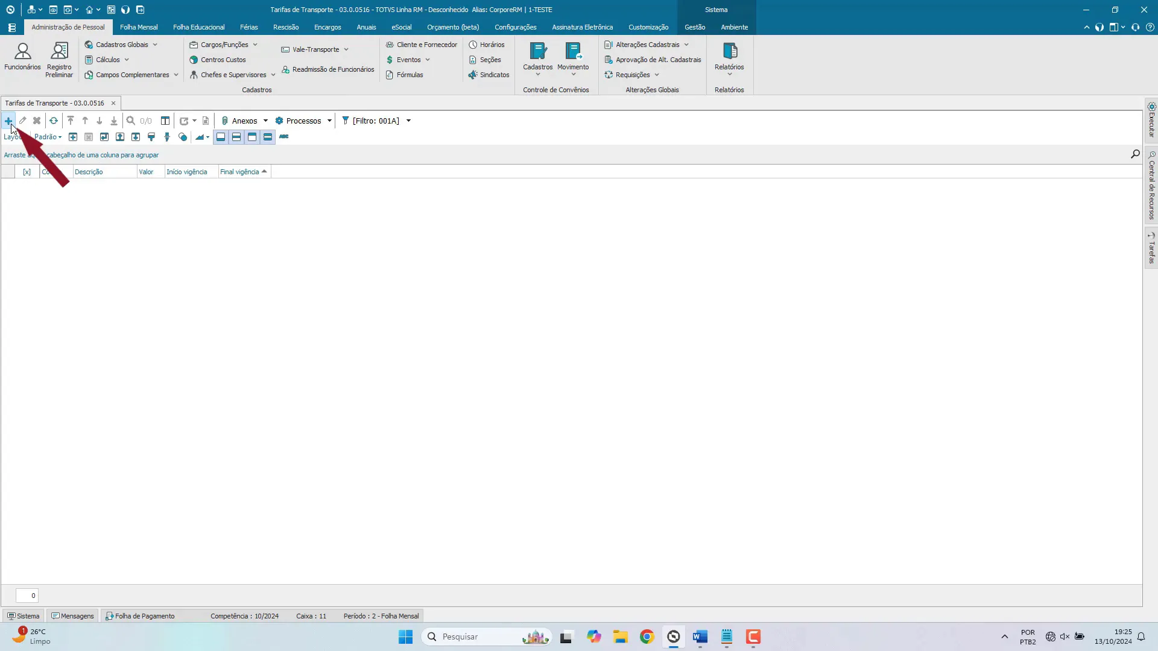Open the Gestão ribbon tab
This screenshot has height=651, width=1158.
tap(695, 27)
